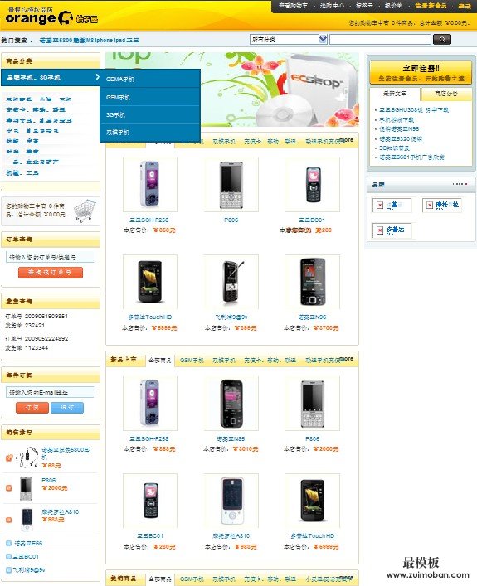Click the first broken brand image icon
The width and height of the screenshot is (477, 586).
(380, 206)
